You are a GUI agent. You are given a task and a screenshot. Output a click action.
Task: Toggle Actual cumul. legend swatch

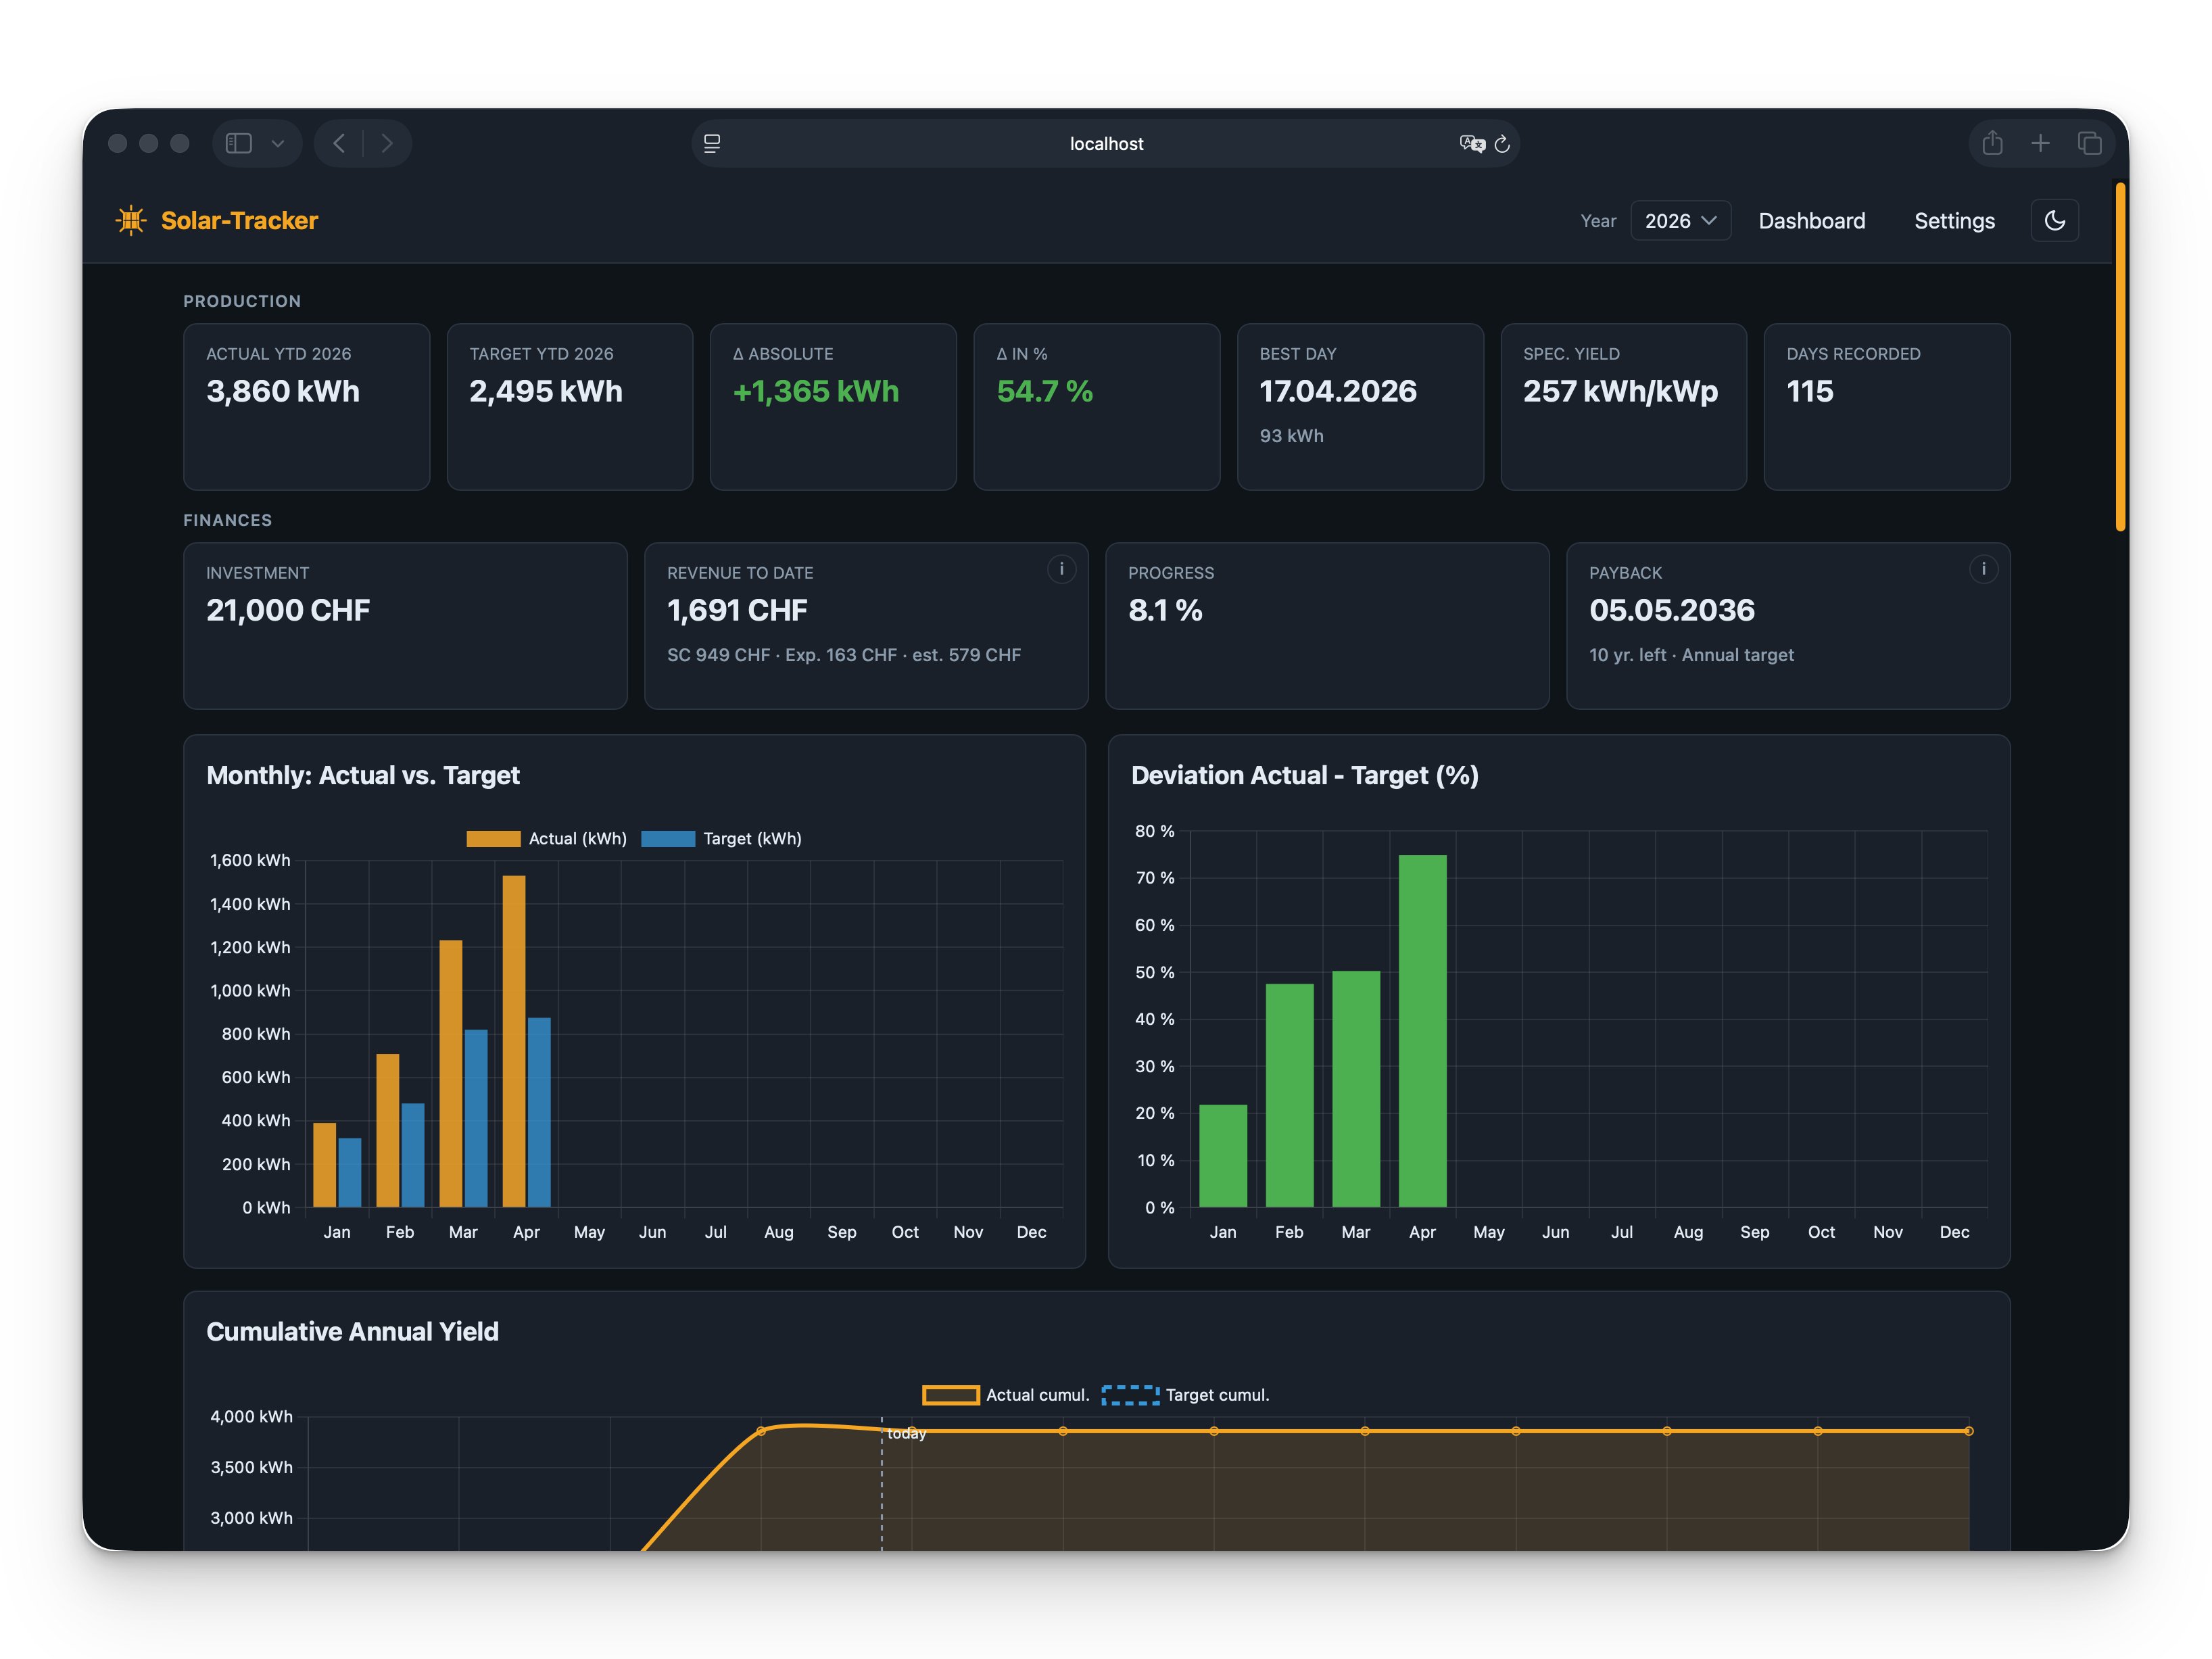[x=950, y=1395]
